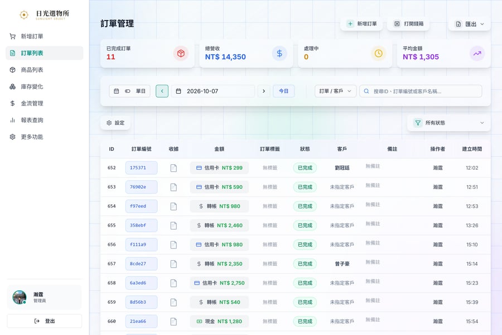502x335 pixels.
Task: Click the 設定 settings button
Action: point(115,123)
